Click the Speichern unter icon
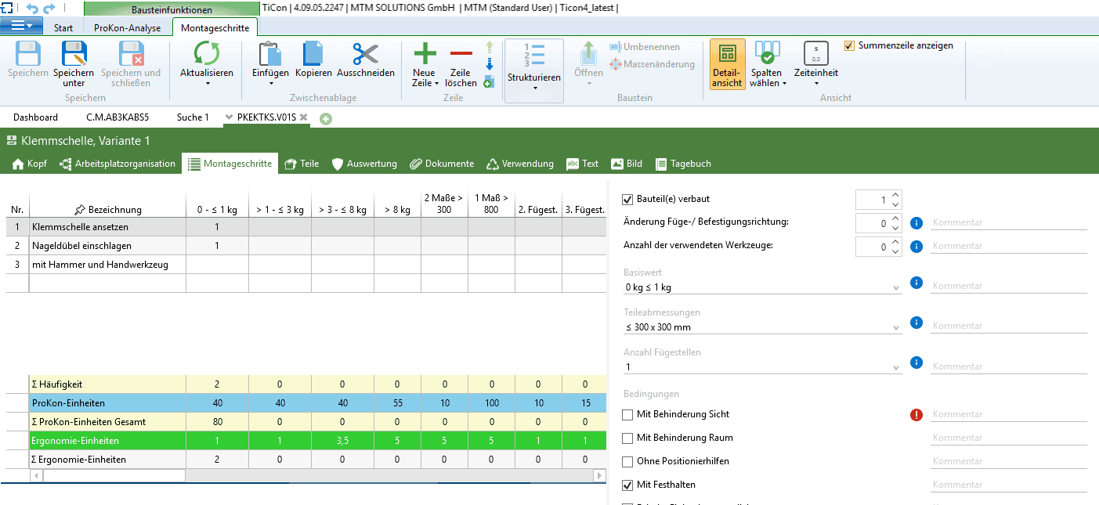The height and width of the screenshot is (505, 1099). point(74,55)
